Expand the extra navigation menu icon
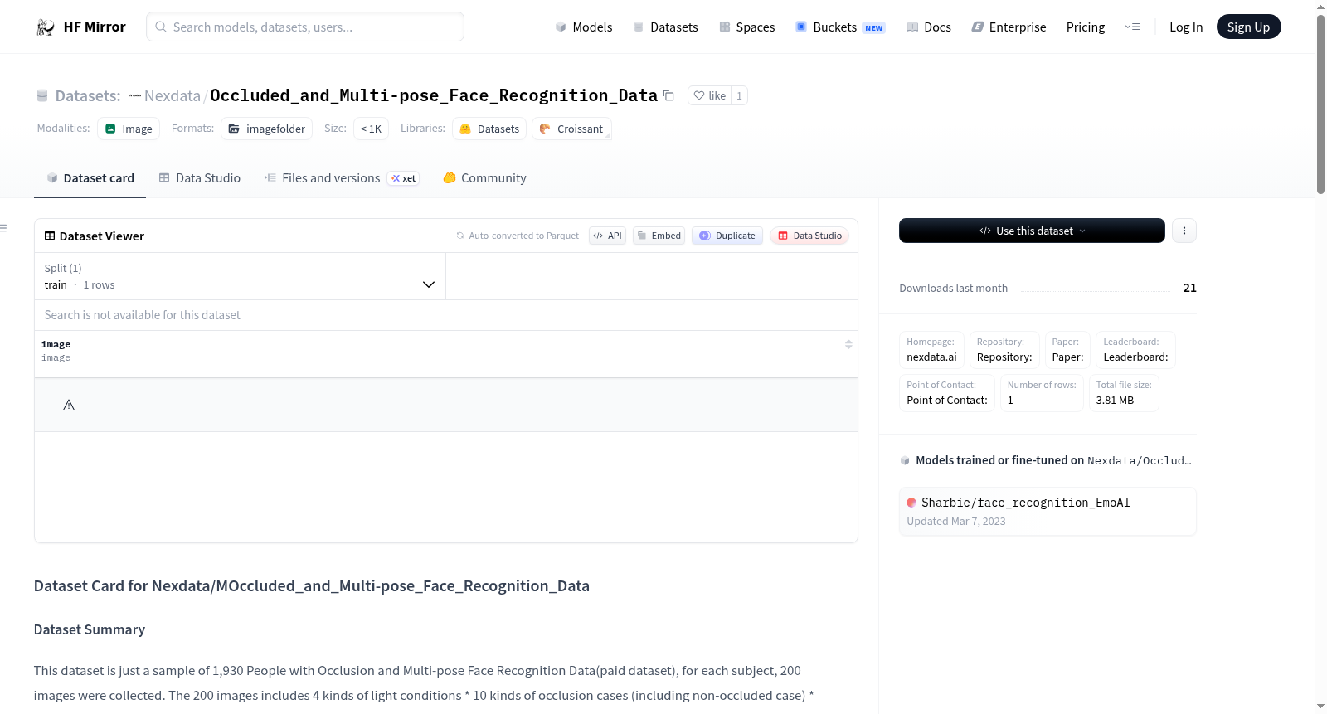1327x714 pixels. (1132, 27)
